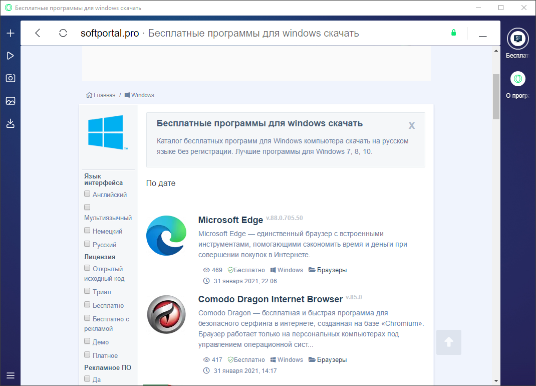
Task: Check the Немецкий language checkbox
Action: coord(87,231)
